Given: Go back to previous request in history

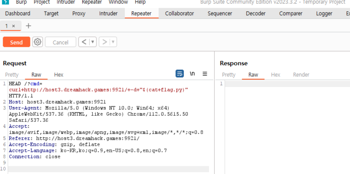Looking at the screenshot, I should coord(84,42).
